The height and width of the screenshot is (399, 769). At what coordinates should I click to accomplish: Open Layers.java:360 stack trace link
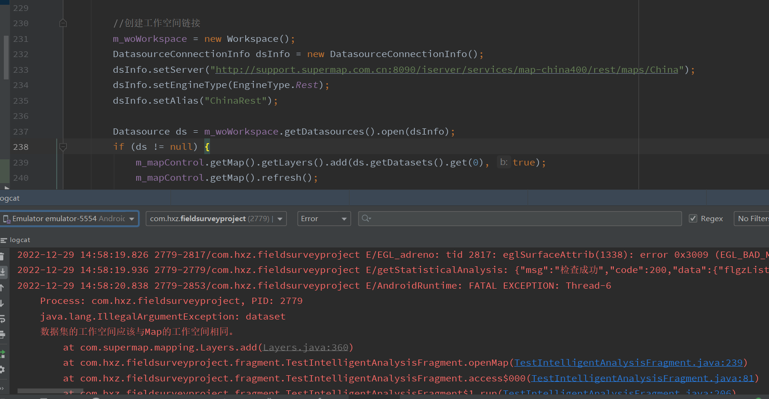point(306,347)
